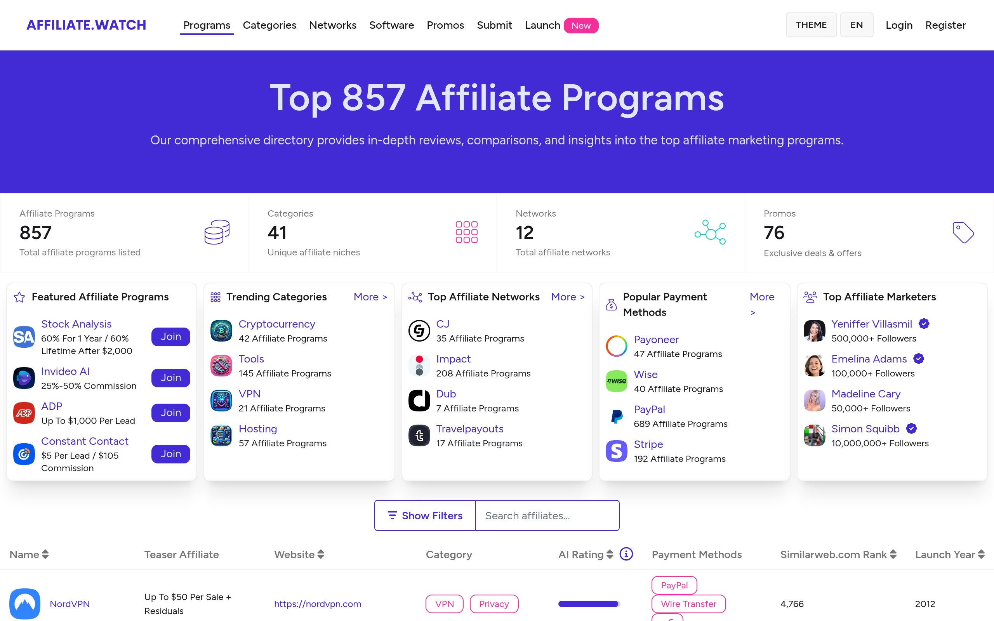Click the Stock Analysis SA logo icon

point(24,337)
